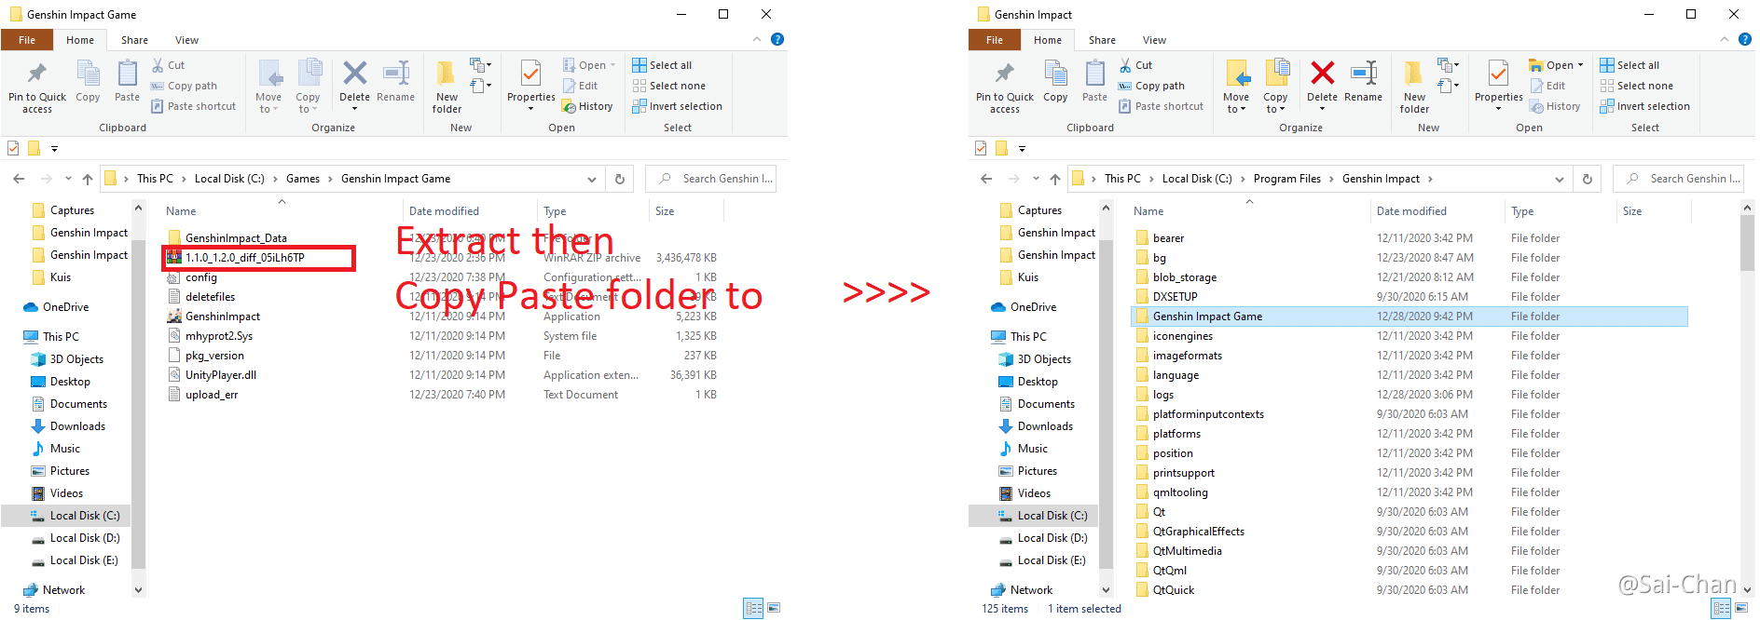Image resolution: width=1760 pixels, height=620 pixels.
Task: Expand address bar history in left window
Action: pos(592,179)
